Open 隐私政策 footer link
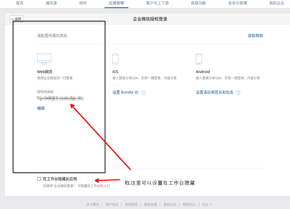The image size is (290, 209). [151, 205]
